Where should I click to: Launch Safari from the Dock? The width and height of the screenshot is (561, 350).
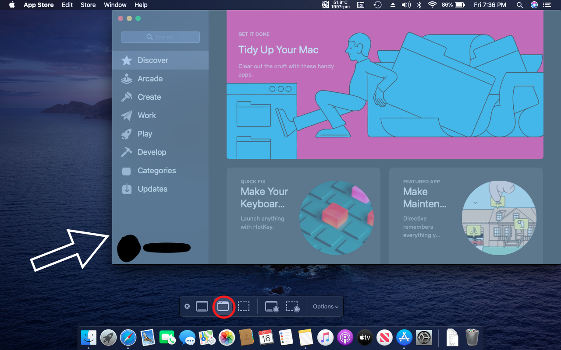click(128, 338)
